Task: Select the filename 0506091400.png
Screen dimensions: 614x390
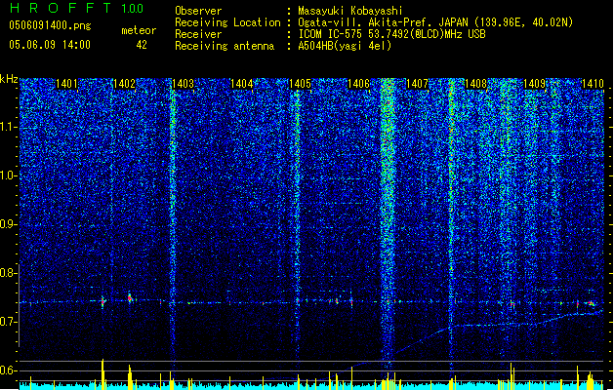Action: coord(50,25)
